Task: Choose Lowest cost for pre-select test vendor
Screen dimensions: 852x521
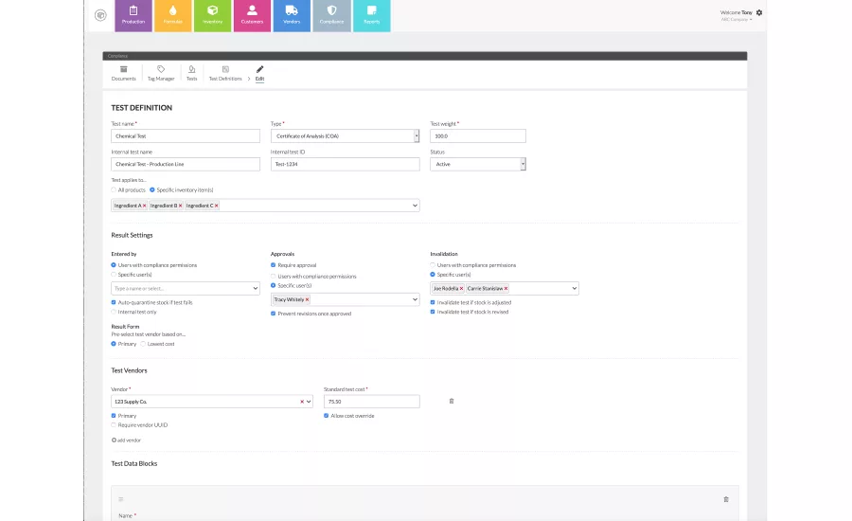Action: click(143, 344)
